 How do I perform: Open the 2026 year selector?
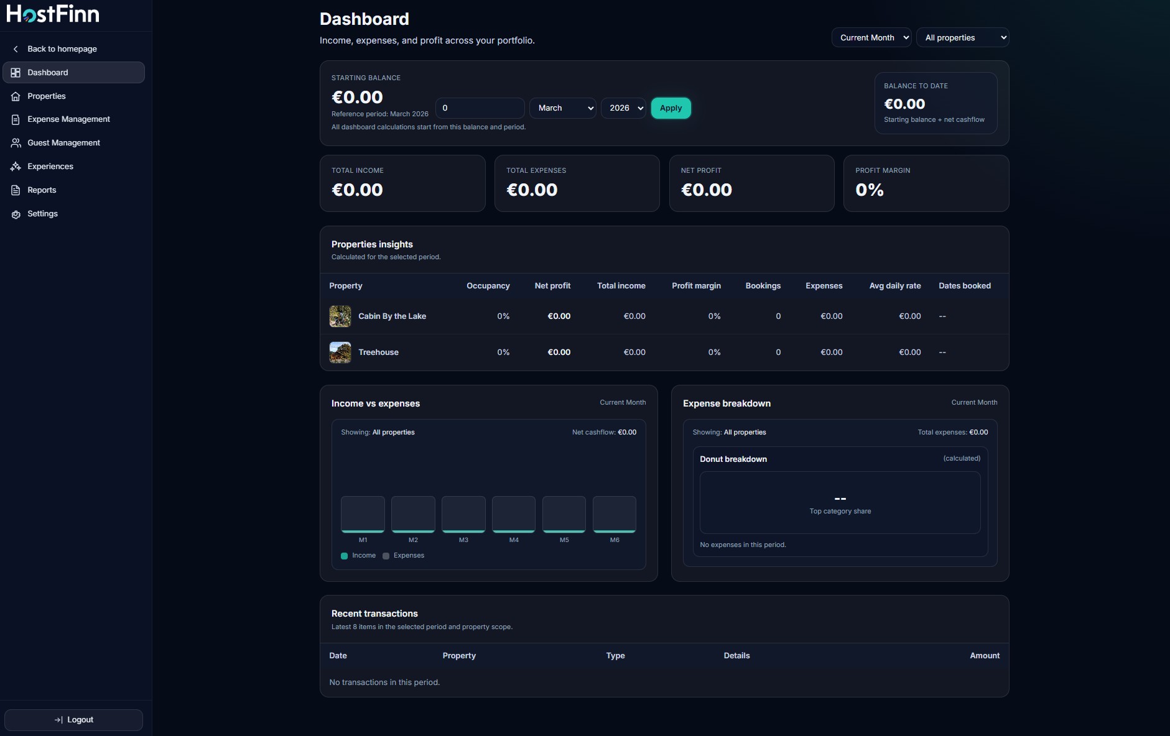623,108
